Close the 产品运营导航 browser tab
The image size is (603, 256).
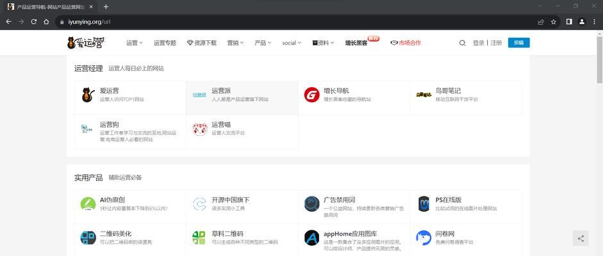click(90, 6)
